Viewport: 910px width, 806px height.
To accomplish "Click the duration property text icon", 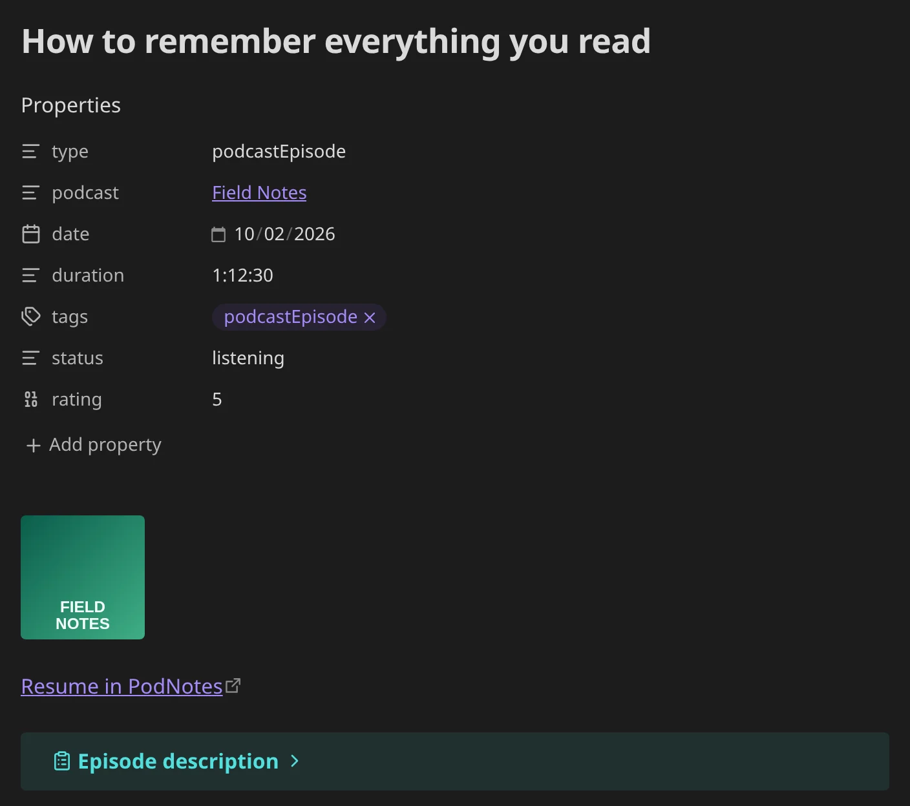I will (x=30, y=276).
